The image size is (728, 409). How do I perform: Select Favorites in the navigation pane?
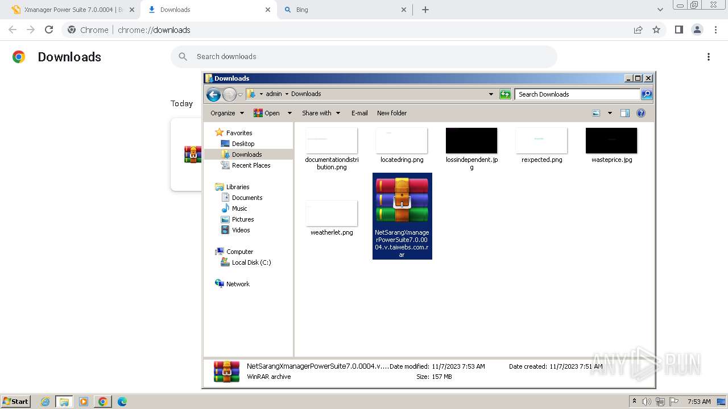239,133
